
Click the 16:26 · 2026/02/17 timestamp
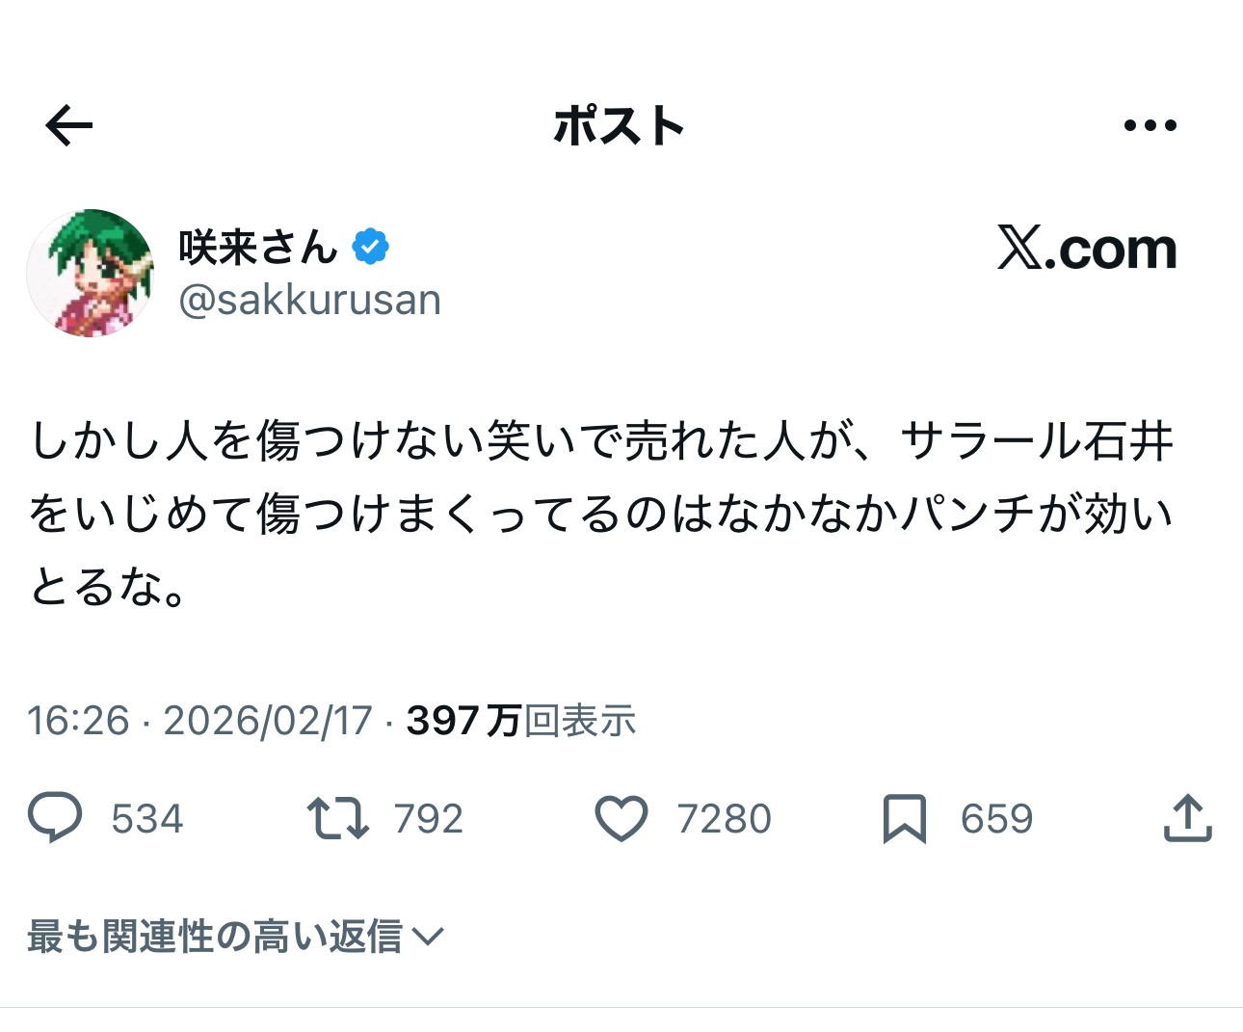click(x=199, y=721)
